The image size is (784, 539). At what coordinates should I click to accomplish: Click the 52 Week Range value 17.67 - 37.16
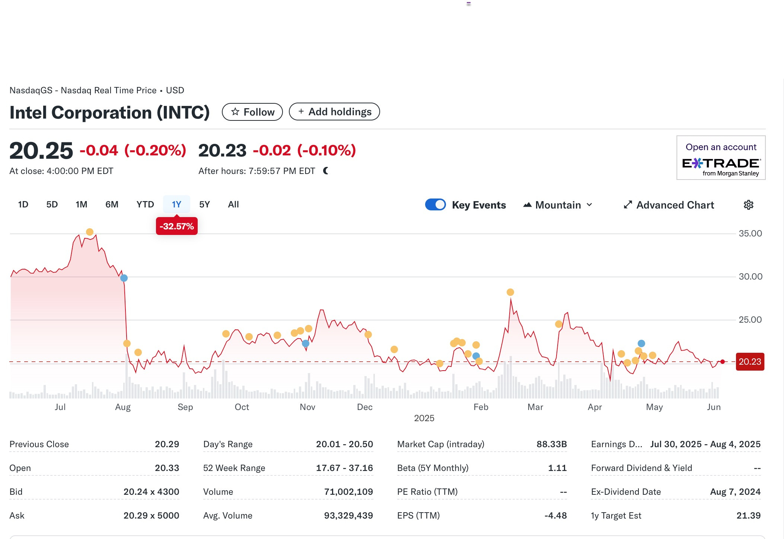pyautogui.click(x=344, y=468)
